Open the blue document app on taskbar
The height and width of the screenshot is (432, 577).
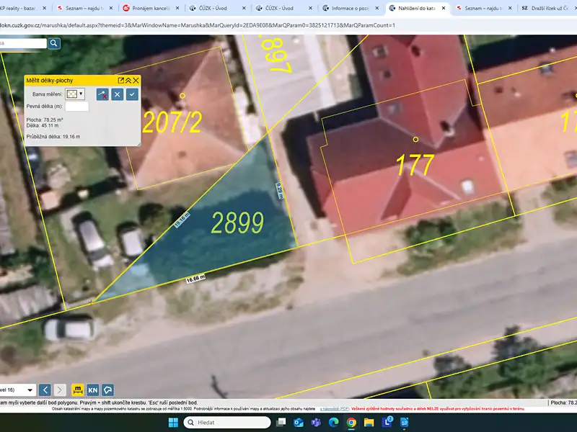(x=404, y=423)
